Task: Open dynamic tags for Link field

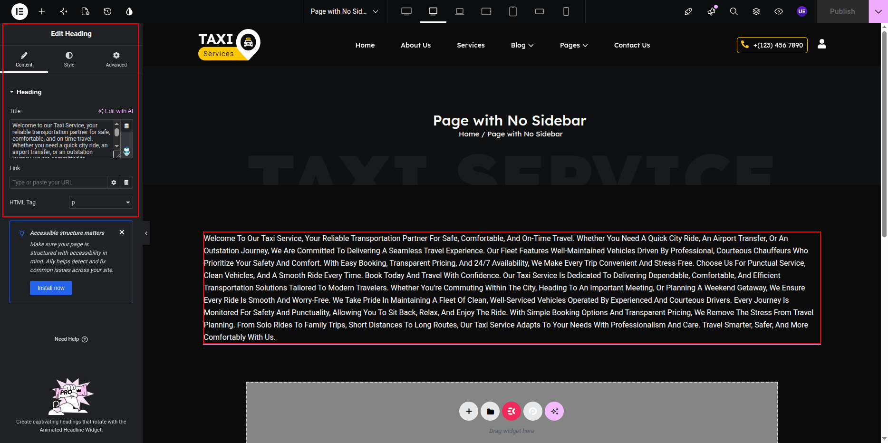Action: [126, 183]
